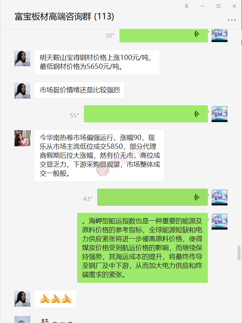Click the three praying hands emoji message
The image size is (242, 323).
[x=55, y=299]
